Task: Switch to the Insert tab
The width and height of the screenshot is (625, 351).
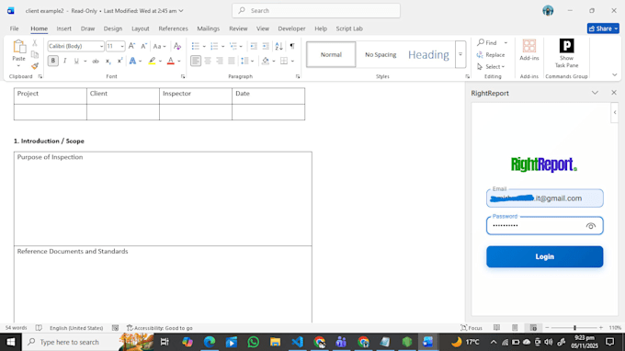Action: (x=63, y=28)
